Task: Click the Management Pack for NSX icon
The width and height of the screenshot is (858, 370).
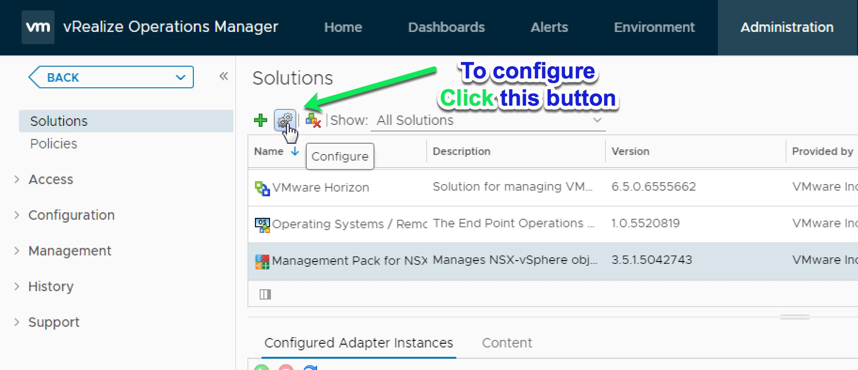Action: [262, 261]
